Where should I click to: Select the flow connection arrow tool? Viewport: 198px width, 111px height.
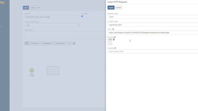69,43
